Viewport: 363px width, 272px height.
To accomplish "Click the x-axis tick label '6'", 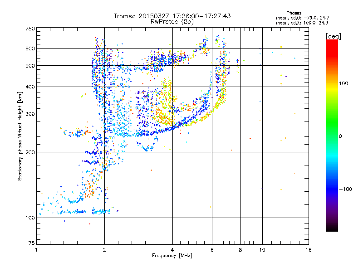I will click(x=212, y=250).
